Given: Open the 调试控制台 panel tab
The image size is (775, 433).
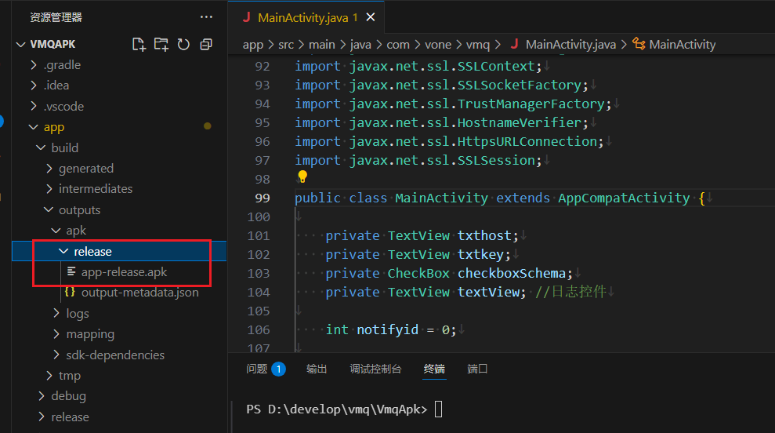Looking at the screenshot, I should tap(375, 369).
